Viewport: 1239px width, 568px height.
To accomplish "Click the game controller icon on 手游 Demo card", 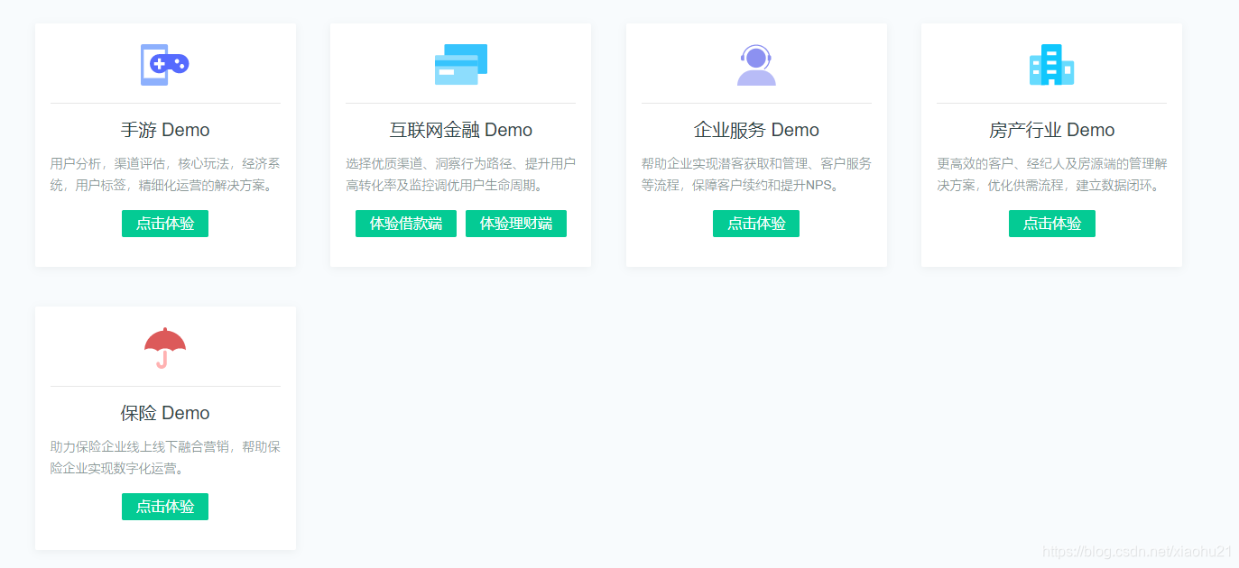I will point(164,64).
